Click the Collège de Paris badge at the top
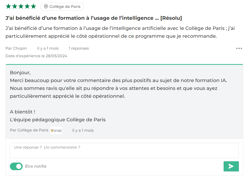The width and height of the screenshot is (249, 177). click(x=62, y=7)
